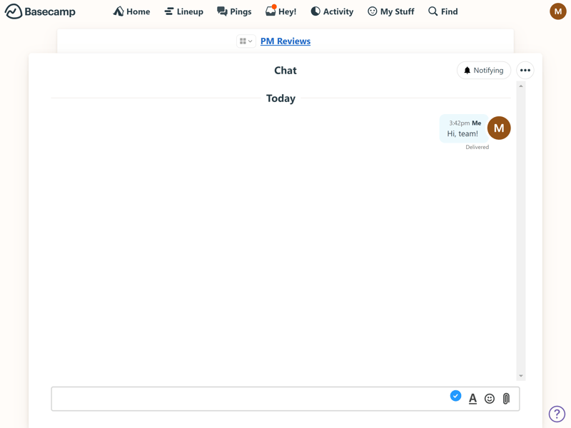The image size is (571, 428).
Task: Click the blue checkmark icon in composer
Action: click(455, 396)
